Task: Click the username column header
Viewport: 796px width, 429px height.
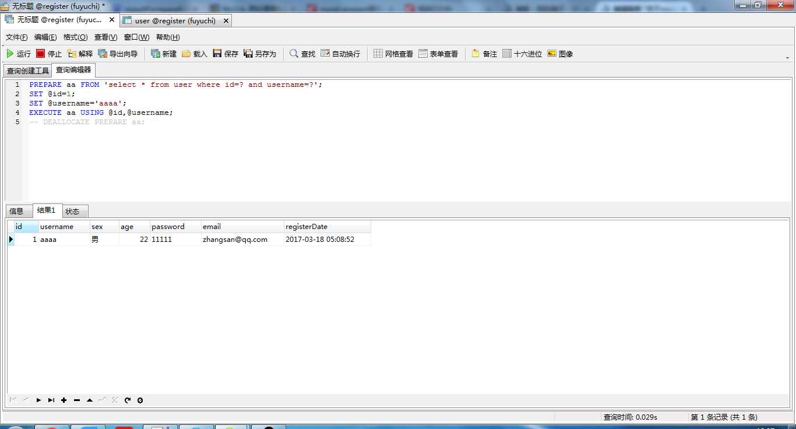Action: [x=64, y=227]
